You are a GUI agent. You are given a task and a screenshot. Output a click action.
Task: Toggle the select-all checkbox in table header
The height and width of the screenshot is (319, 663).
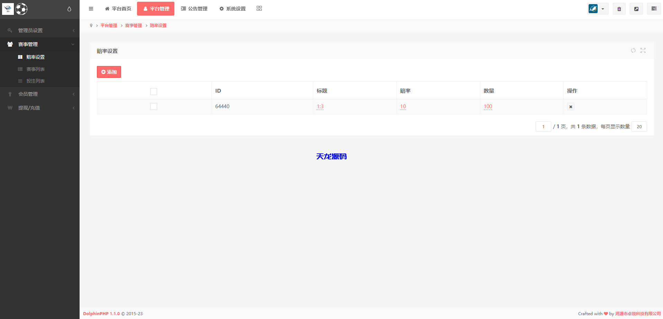[x=154, y=91]
